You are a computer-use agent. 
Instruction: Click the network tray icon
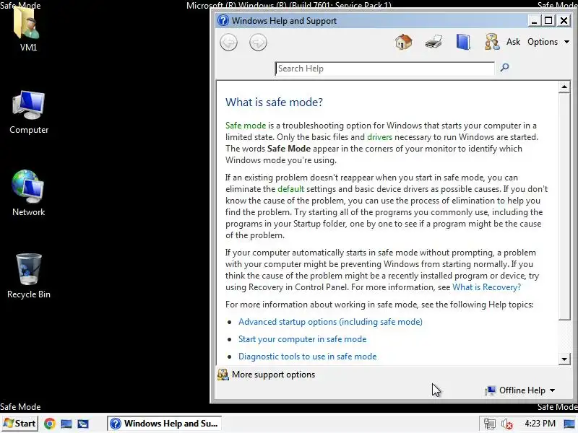[490, 424]
